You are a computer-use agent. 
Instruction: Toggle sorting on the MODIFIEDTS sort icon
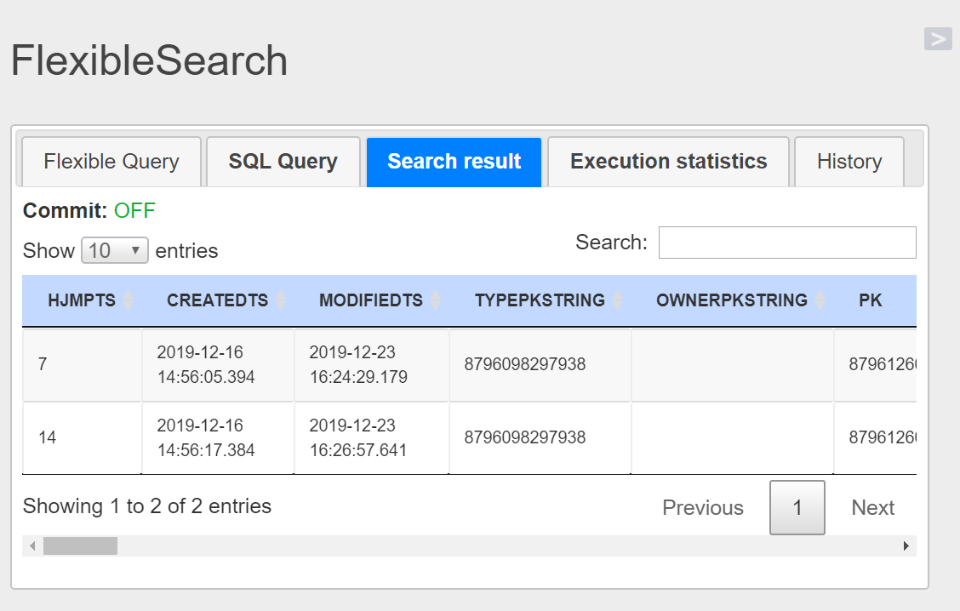(436, 300)
